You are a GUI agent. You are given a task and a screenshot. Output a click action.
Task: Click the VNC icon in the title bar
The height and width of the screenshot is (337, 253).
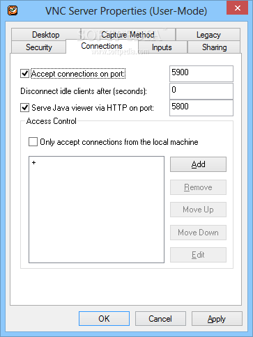(13, 10)
